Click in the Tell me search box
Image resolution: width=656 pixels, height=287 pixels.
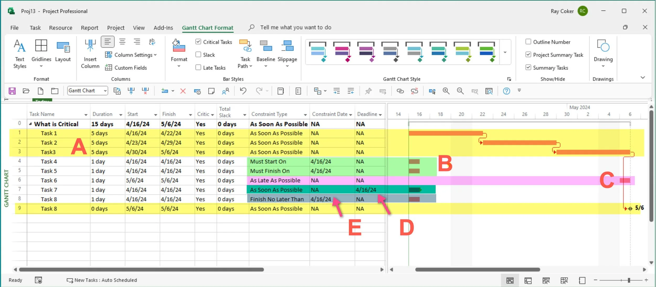coord(295,27)
